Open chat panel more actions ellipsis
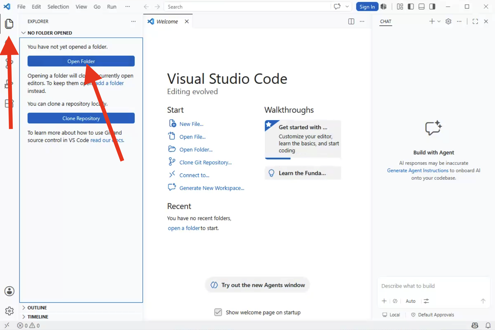 pos(459,21)
